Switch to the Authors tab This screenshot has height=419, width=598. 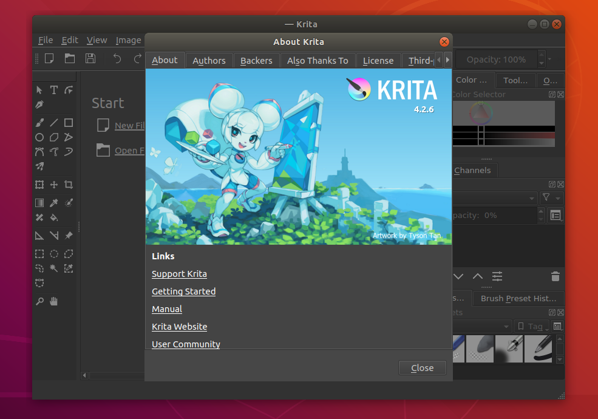click(x=209, y=61)
